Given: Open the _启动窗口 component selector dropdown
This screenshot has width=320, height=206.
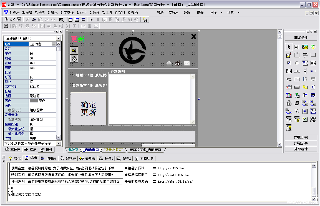Looking at the screenshot, I should tap(58, 38).
